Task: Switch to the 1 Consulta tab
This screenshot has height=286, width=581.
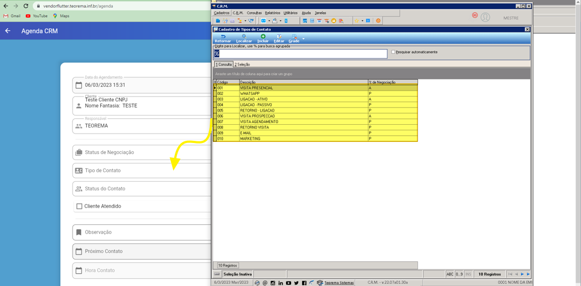Action: click(224, 64)
